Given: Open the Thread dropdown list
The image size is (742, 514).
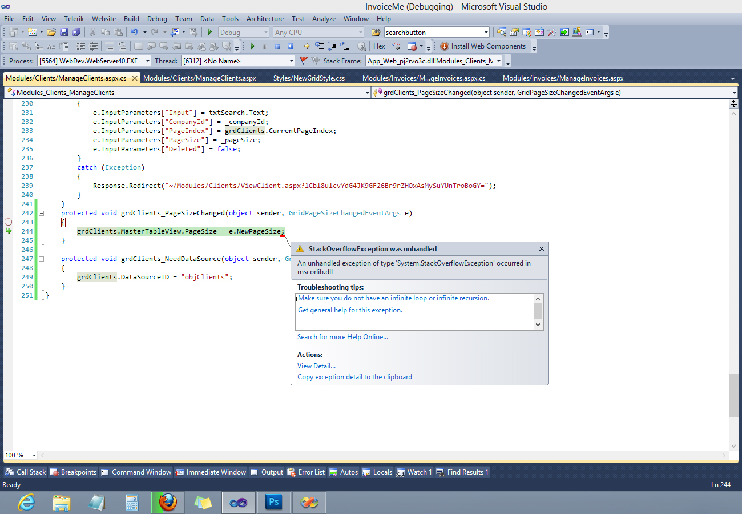Looking at the screenshot, I should [x=291, y=61].
